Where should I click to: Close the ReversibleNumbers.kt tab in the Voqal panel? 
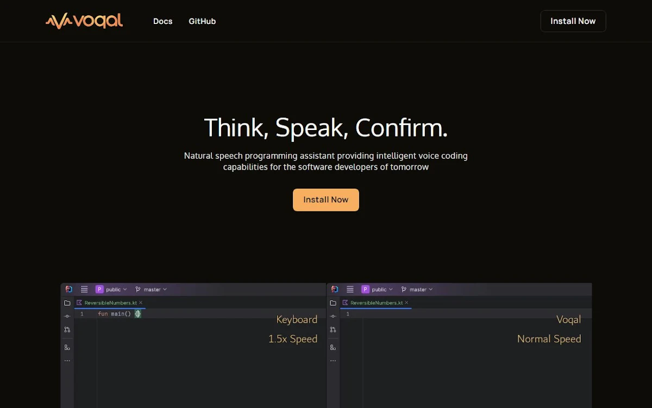(x=406, y=302)
